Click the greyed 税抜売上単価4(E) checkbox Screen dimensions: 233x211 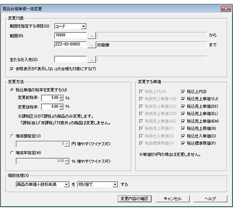pyautogui.click(x=141, y=121)
